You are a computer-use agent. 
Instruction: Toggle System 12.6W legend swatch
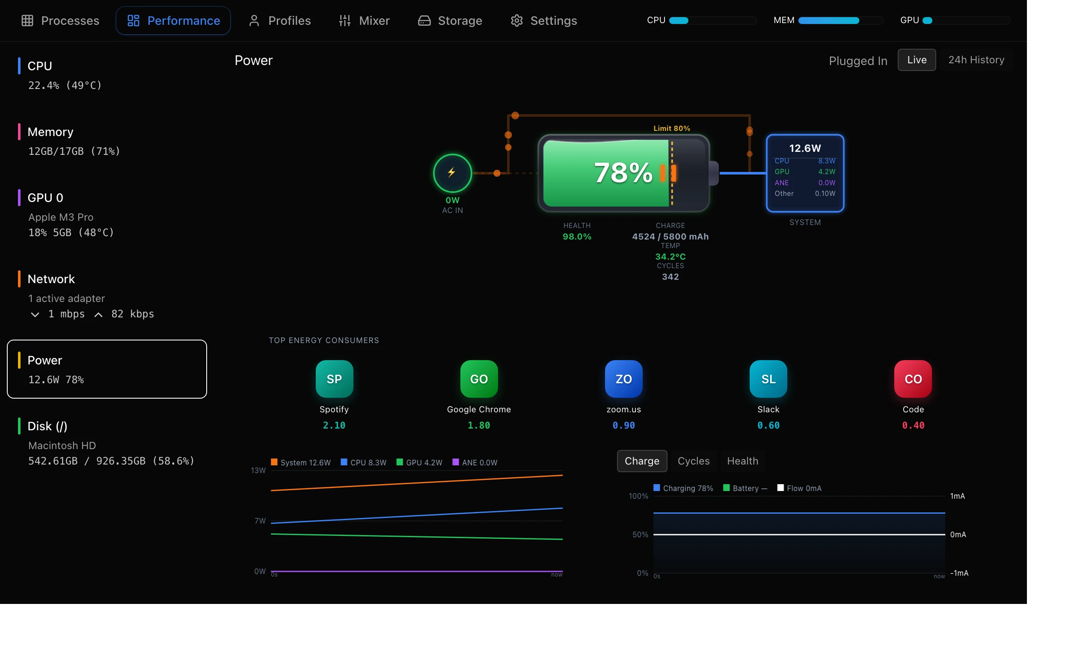pos(274,462)
